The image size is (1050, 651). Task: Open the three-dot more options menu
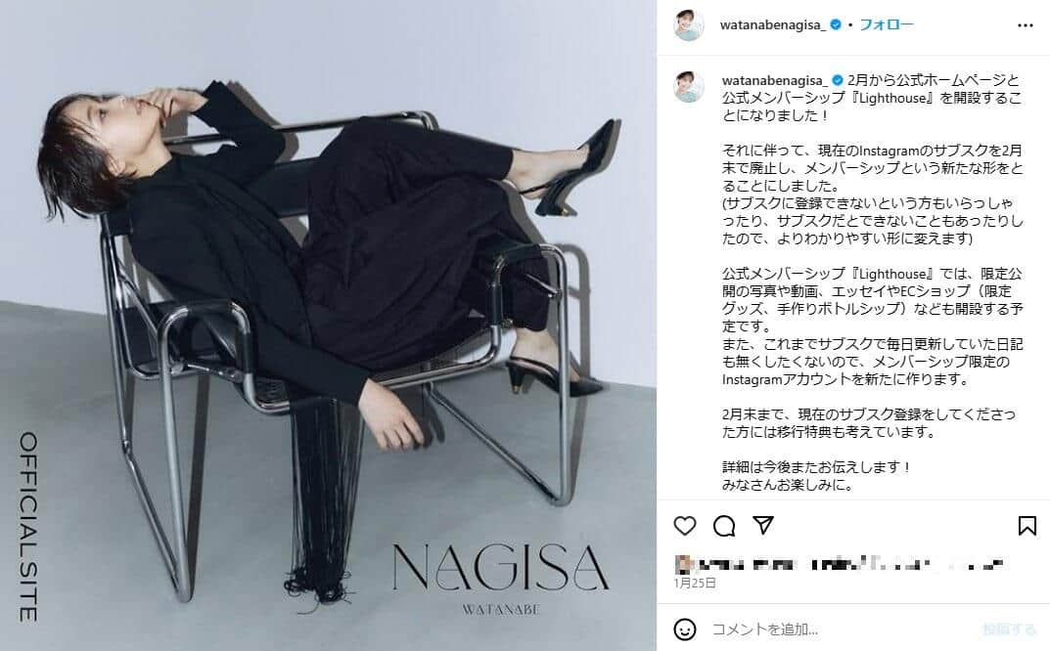[x=1026, y=25]
